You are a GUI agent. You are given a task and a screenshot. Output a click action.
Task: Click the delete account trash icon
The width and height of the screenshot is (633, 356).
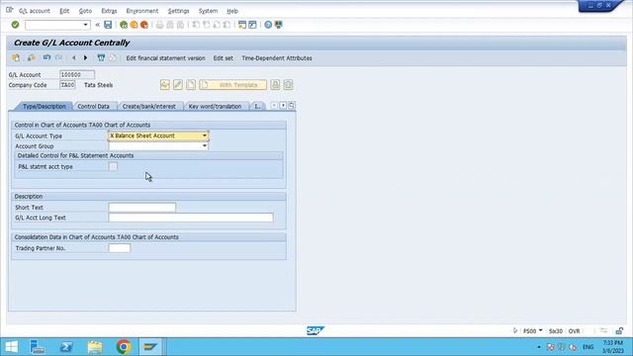101,58
